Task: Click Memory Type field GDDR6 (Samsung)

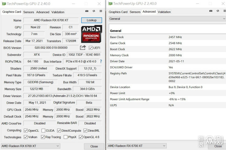Action: [40, 82]
